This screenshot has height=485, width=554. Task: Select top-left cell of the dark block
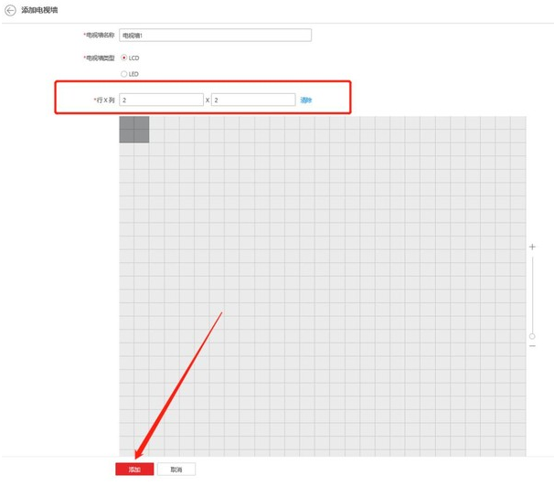[126, 122]
